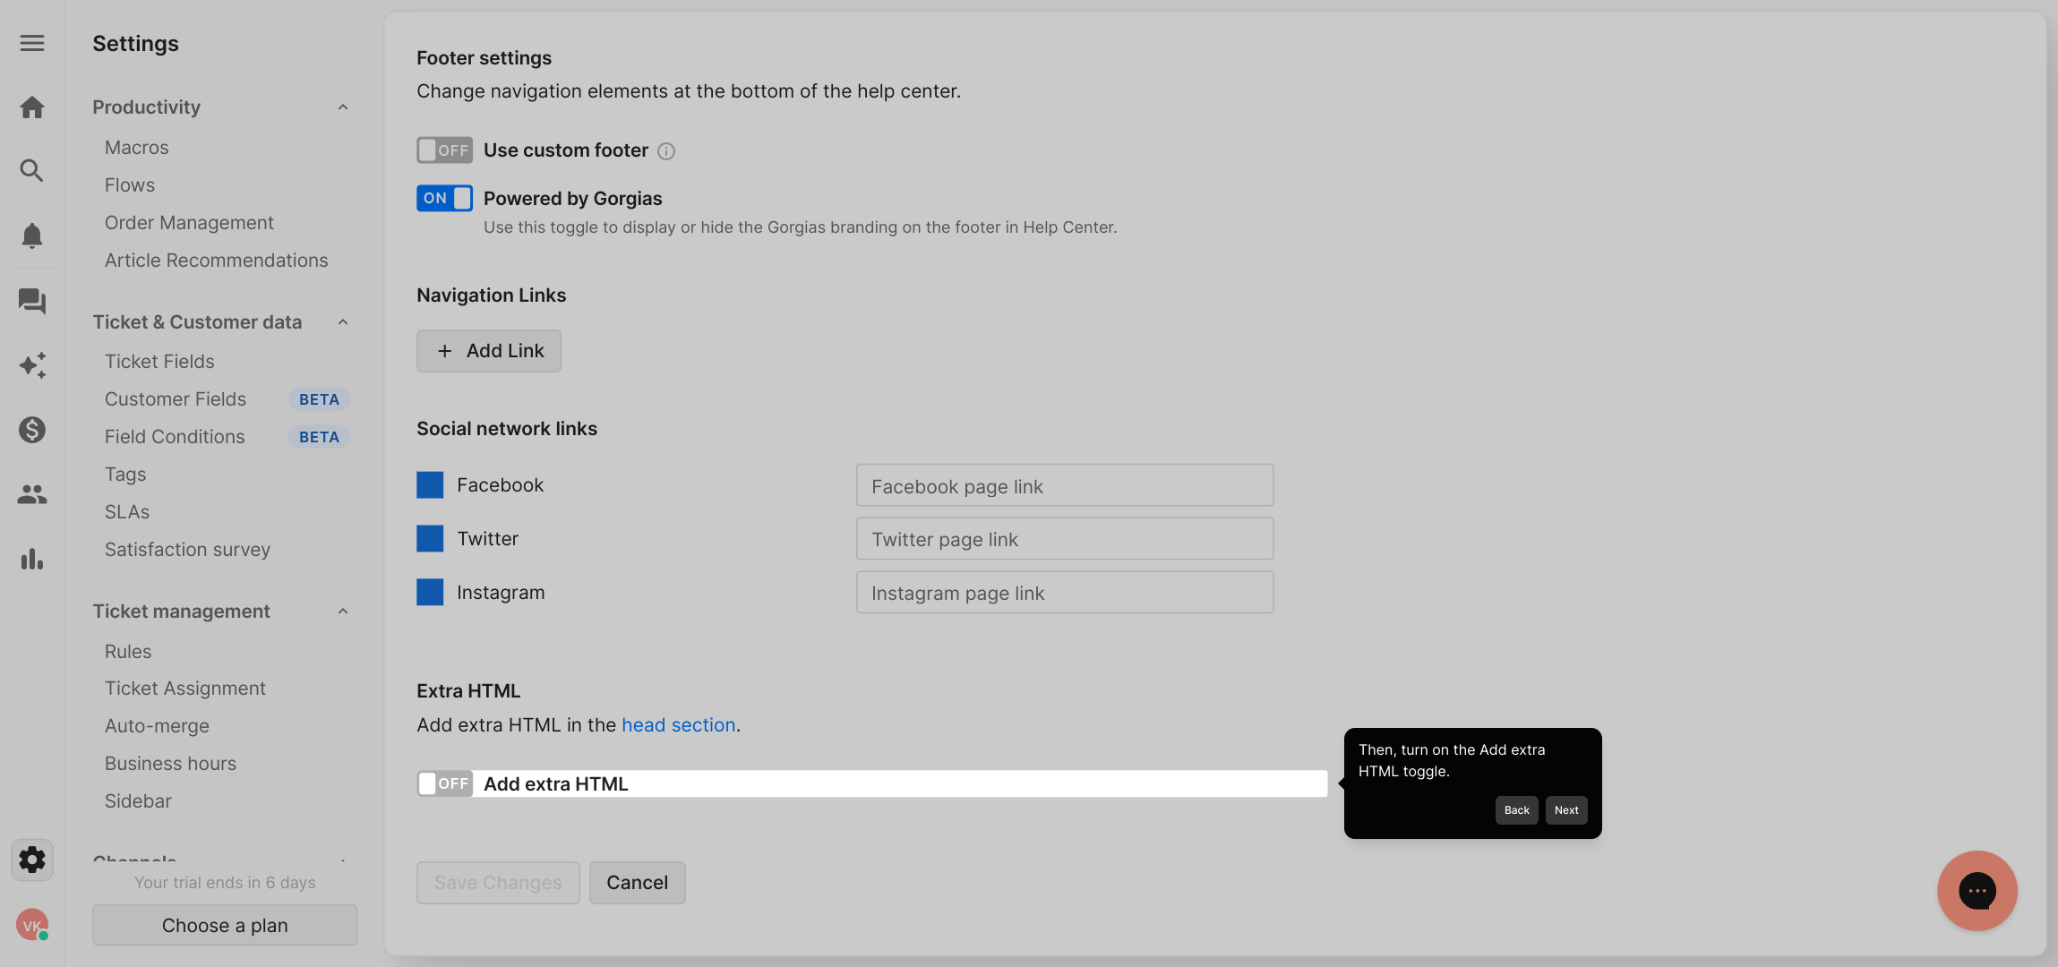Turn on the Add extra HTML toggle
Image resolution: width=2058 pixels, height=967 pixels.
pos(444,783)
